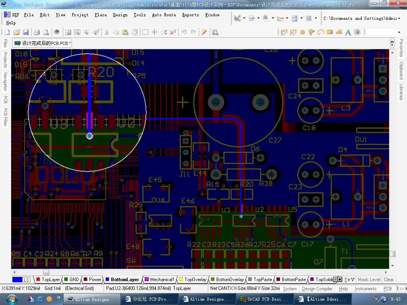The height and width of the screenshot is (305, 407).
Task: Open the Libraries side panel tab
Action: 401,92
